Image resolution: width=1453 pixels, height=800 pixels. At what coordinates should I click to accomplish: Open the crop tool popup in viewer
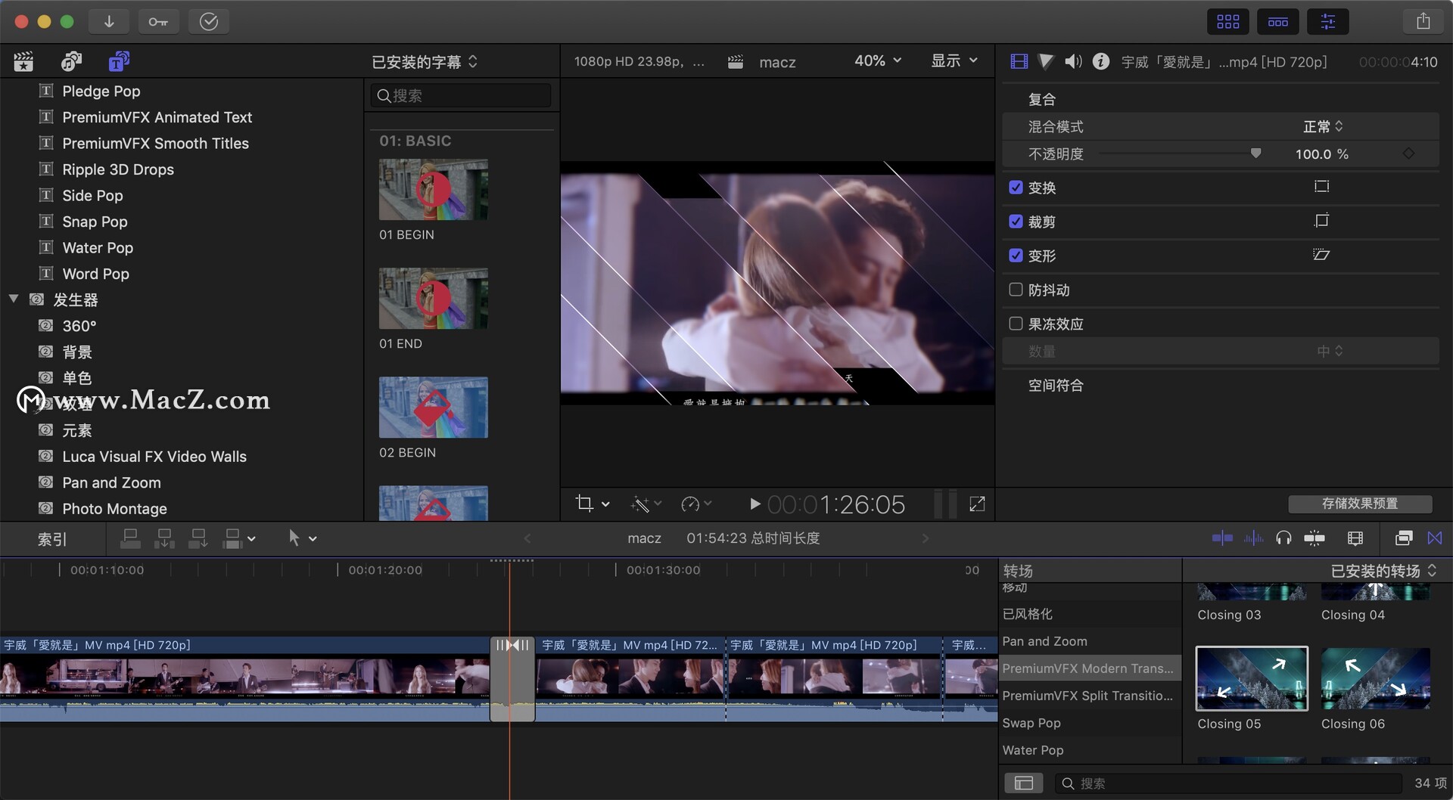[593, 504]
